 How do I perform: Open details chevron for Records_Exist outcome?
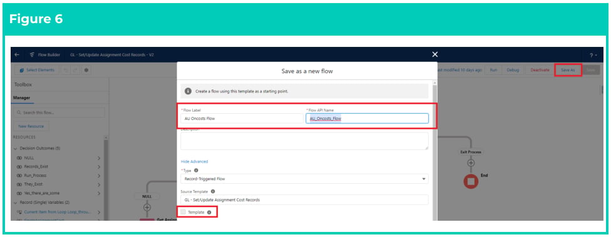point(99,167)
